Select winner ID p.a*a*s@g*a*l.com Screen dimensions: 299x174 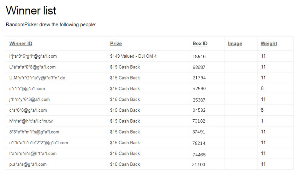[28, 164]
